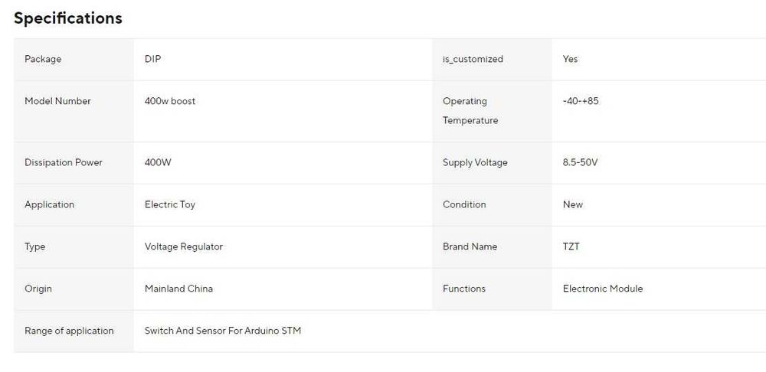Click the Electric Toy application value
Screen dimensions: 766x372
(x=170, y=204)
